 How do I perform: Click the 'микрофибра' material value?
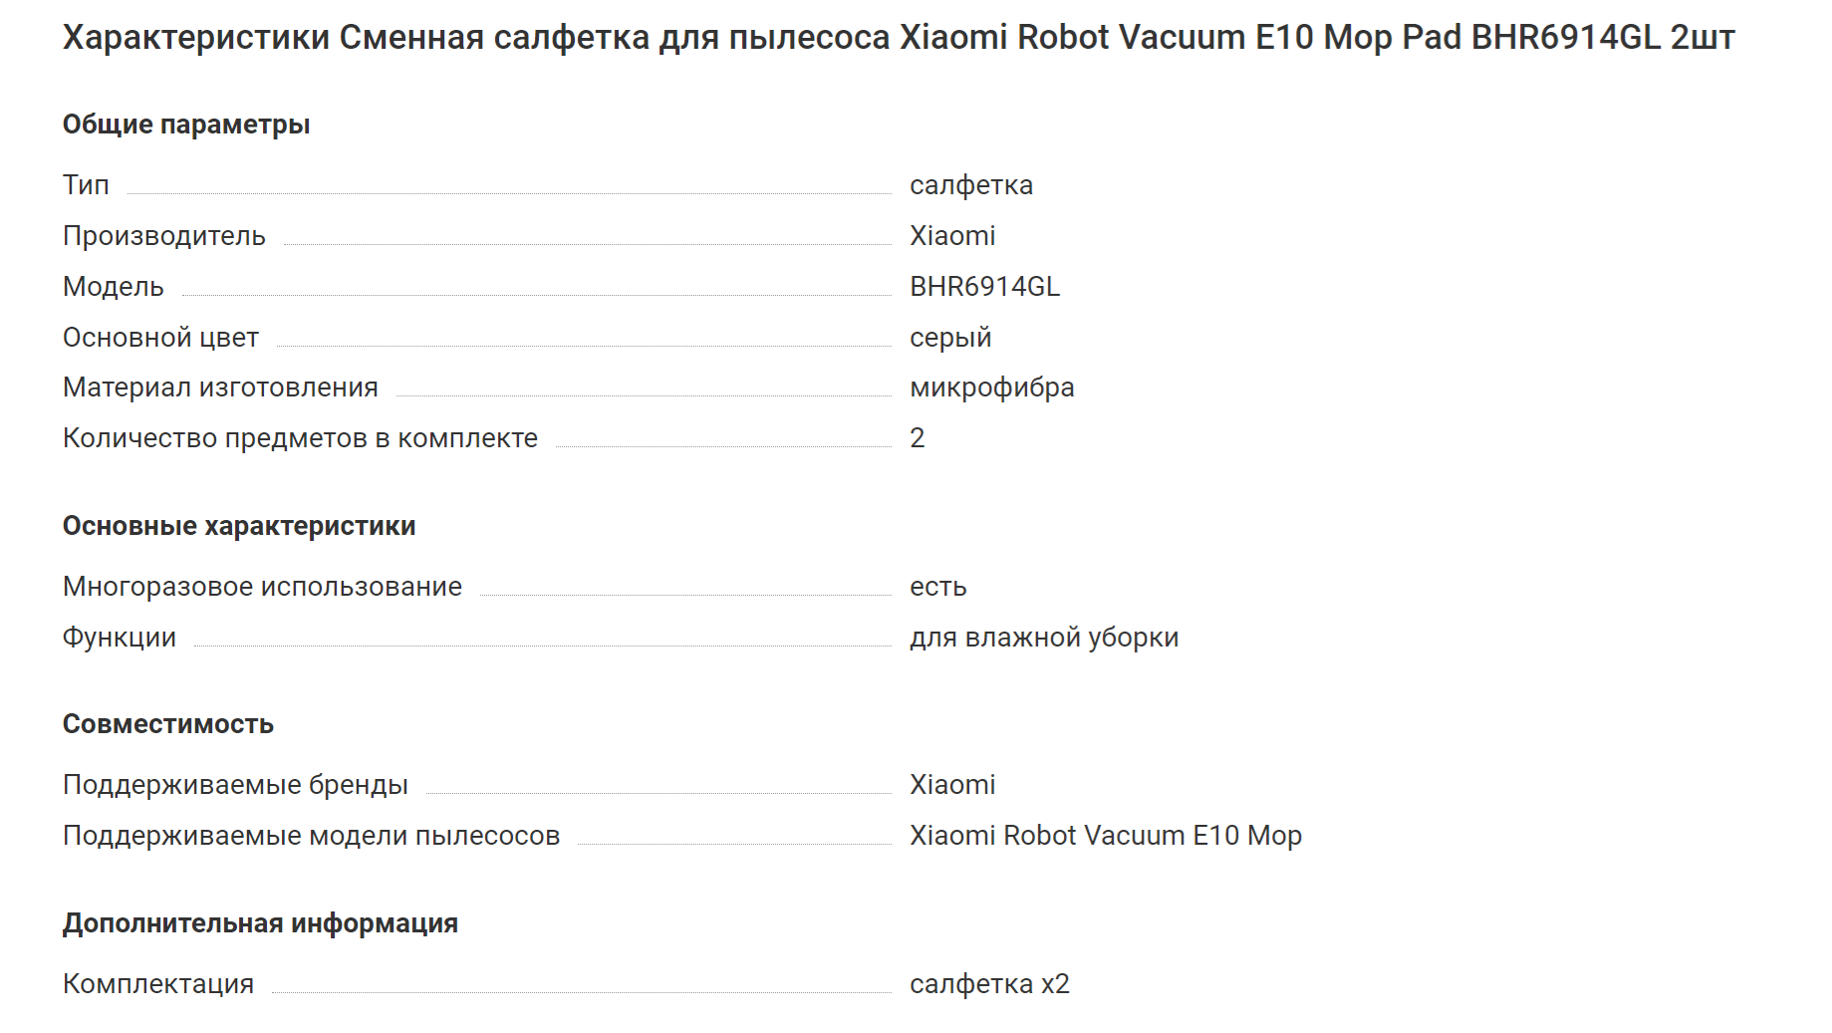coord(992,387)
